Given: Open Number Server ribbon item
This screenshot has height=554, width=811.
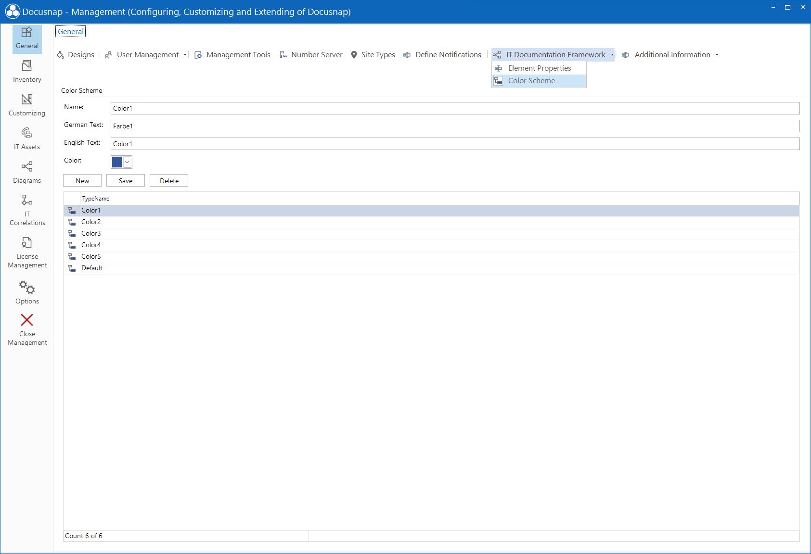Looking at the screenshot, I should (x=311, y=55).
